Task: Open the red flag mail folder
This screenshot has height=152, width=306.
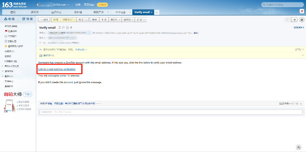Action: click(x=11, y=31)
